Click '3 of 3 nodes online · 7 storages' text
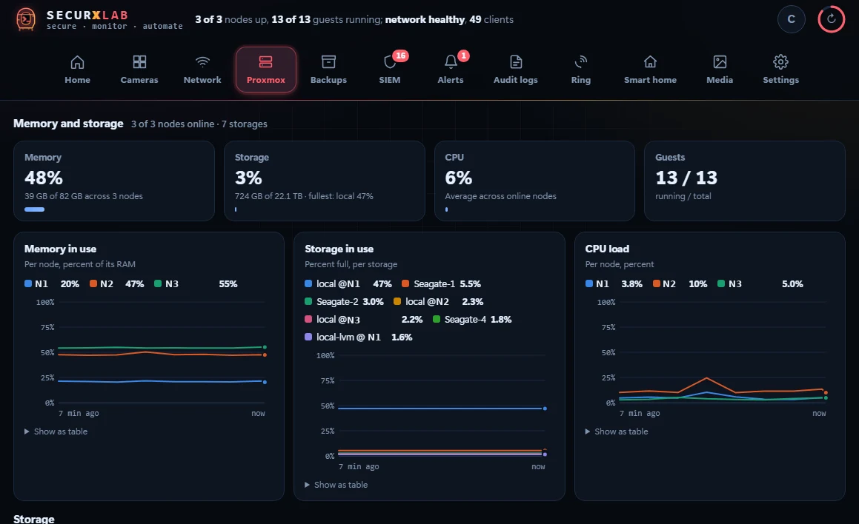859x524 pixels. (199, 124)
